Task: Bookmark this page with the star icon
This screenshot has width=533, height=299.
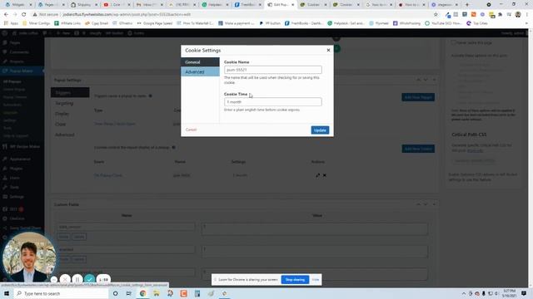Action: coord(436,15)
